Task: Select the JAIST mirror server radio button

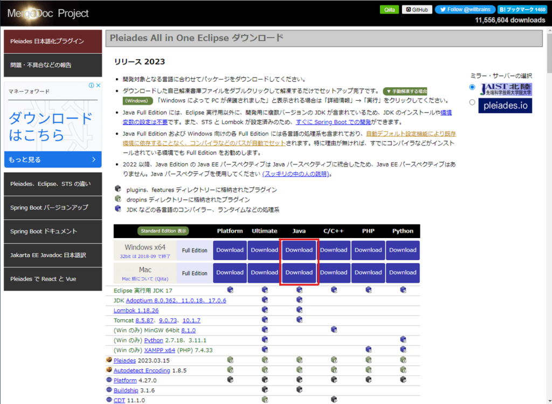Action: 472,87
